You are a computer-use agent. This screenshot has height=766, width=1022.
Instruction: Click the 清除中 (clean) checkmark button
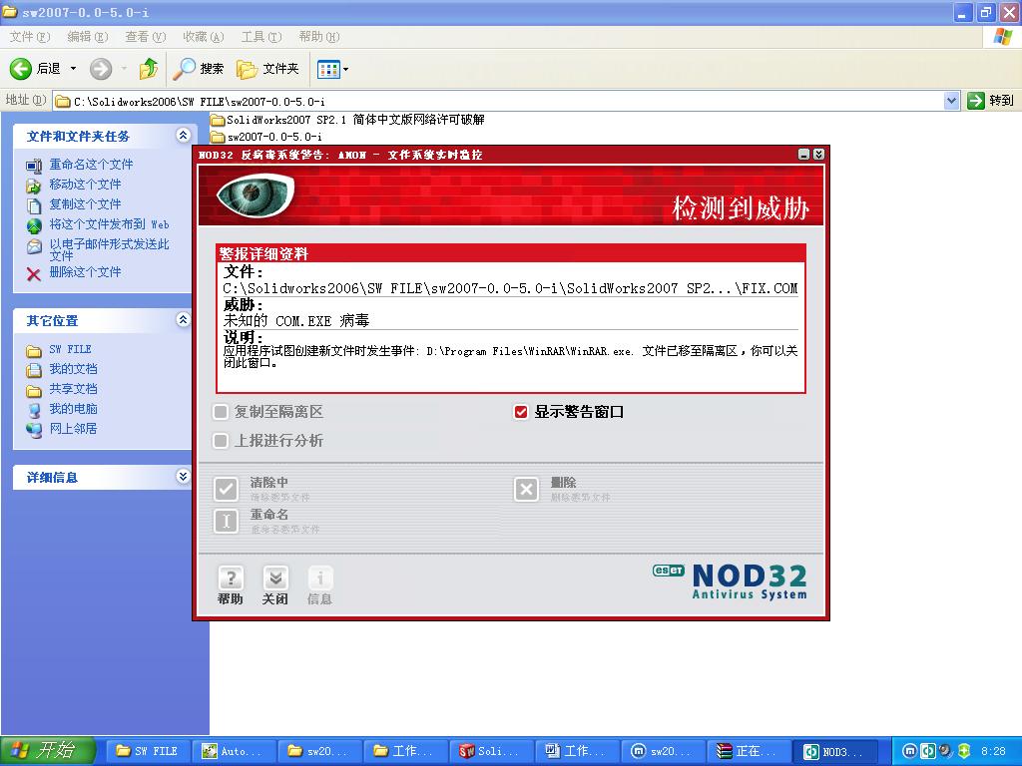[x=227, y=489]
